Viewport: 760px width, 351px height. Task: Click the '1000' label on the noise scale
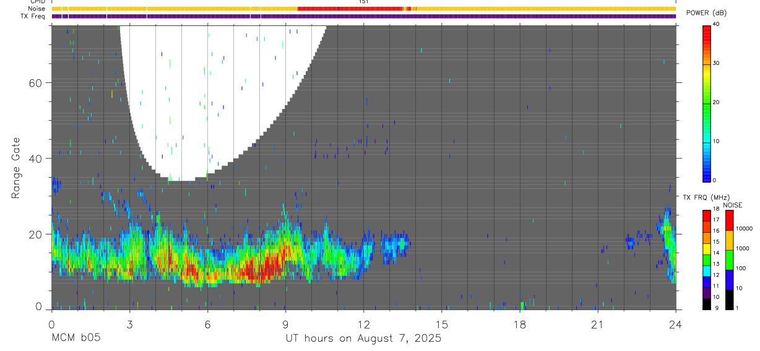click(743, 248)
